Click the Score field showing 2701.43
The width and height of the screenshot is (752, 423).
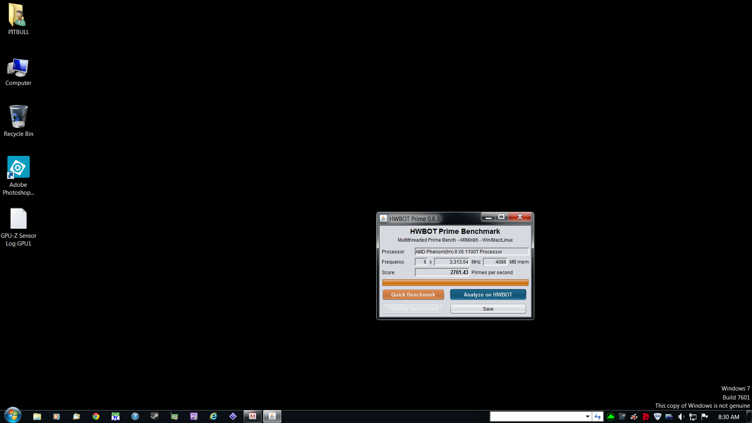click(442, 273)
